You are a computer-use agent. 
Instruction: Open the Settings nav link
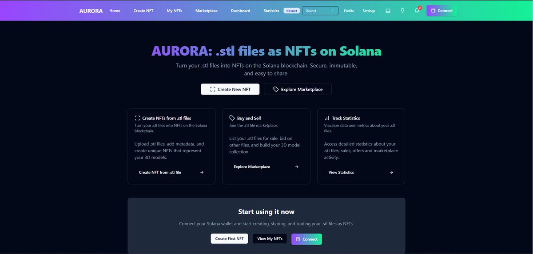tap(369, 11)
